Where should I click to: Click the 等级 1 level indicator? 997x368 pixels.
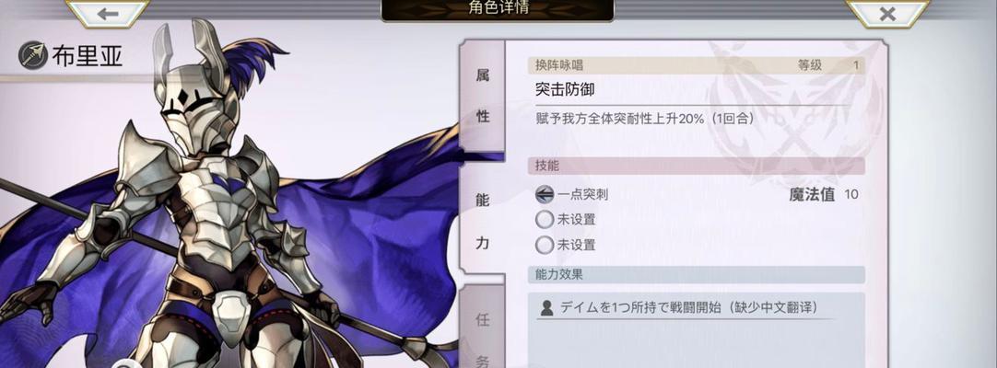(x=828, y=64)
